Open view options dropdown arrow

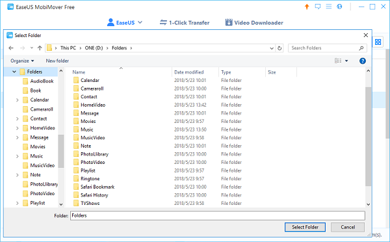click(346, 61)
